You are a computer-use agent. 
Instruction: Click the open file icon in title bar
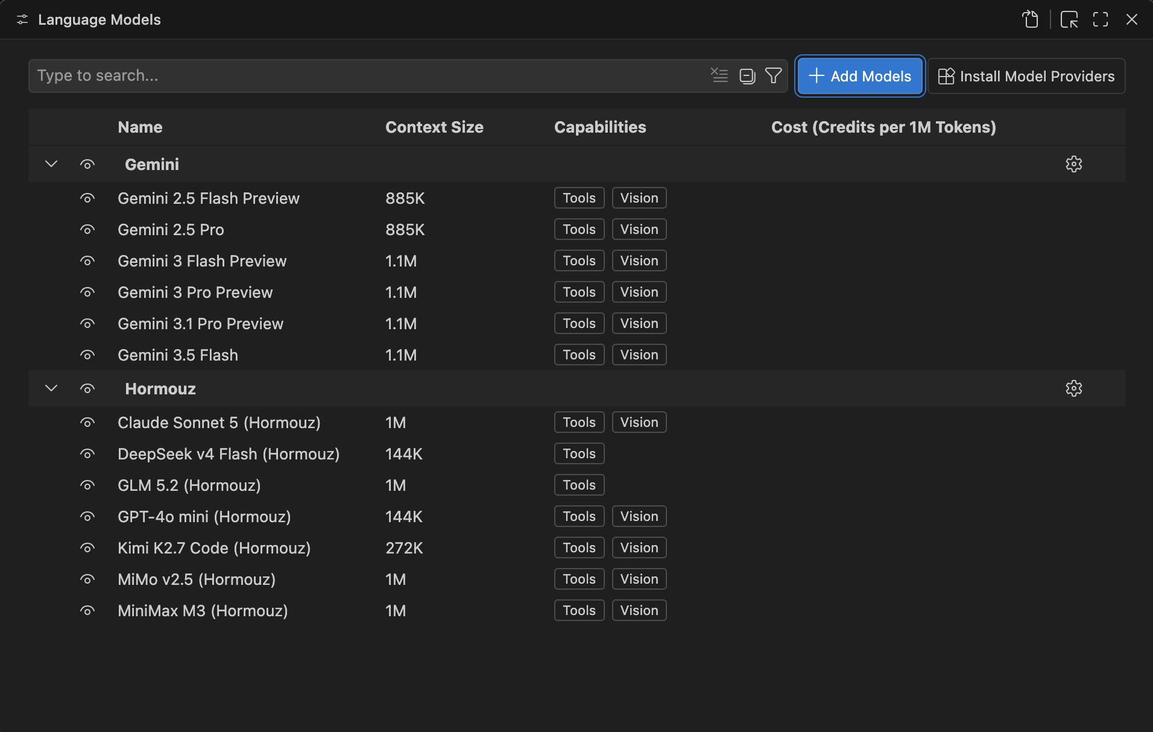1031,20
